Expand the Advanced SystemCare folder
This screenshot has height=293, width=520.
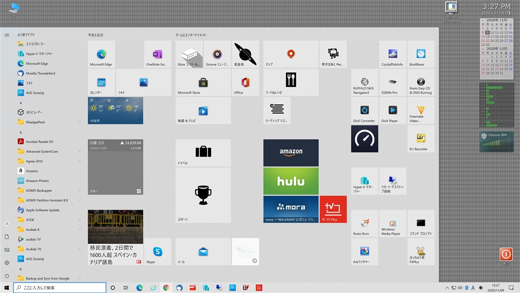[x=49, y=152]
